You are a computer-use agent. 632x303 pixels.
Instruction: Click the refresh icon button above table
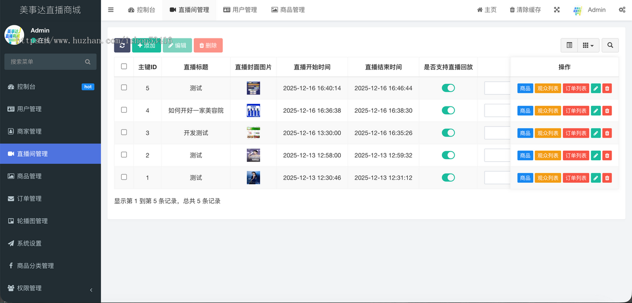click(x=122, y=45)
